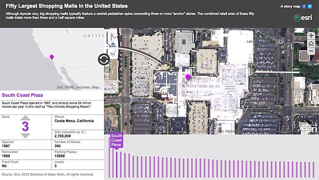Select the purple pin on the overview map
The height and width of the screenshot is (180, 319).
(x=52, y=57)
